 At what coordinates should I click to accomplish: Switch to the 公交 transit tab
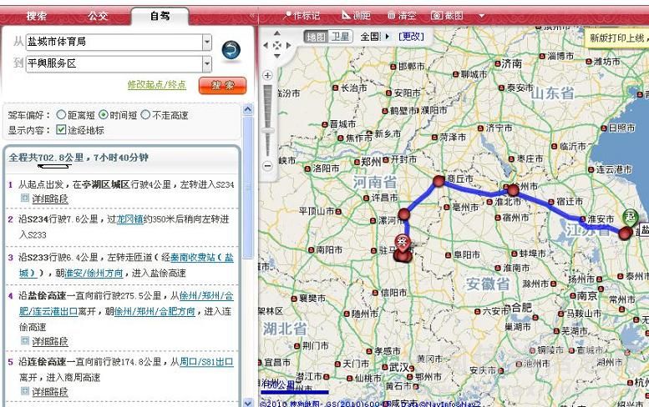pos(98,16)
